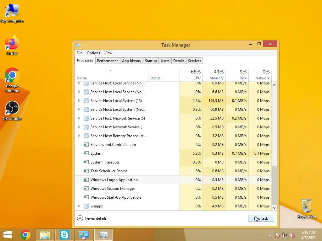Open the Control Panel taskbar icon
This screenshot has width=322, height=241.
pyautogui.click(x=84, y=235)
